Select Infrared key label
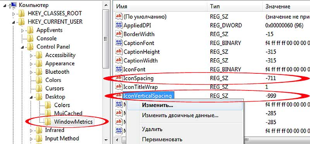Screen dimensions: 310x144 pos(55,130)
